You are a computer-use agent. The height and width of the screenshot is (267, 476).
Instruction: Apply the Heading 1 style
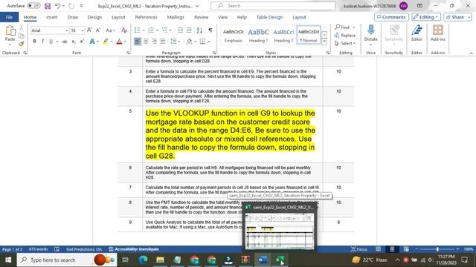[258, 35]
